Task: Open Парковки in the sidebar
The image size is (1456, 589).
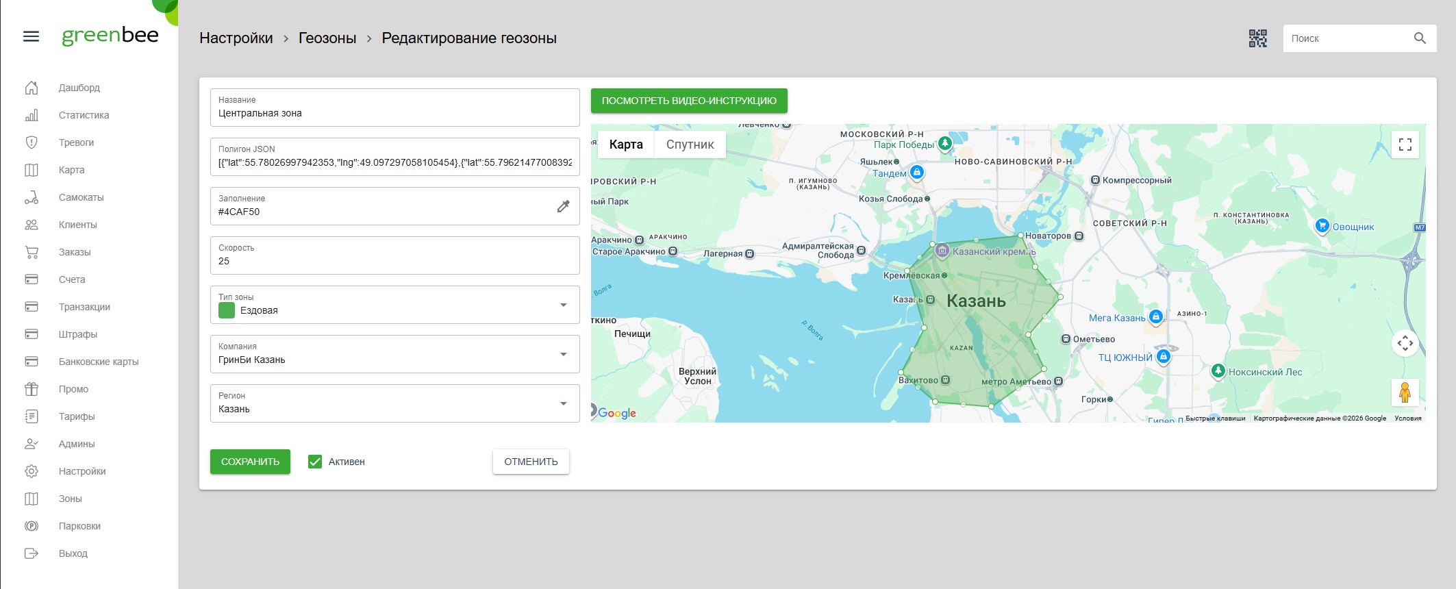Action: (x=79, y=526)
